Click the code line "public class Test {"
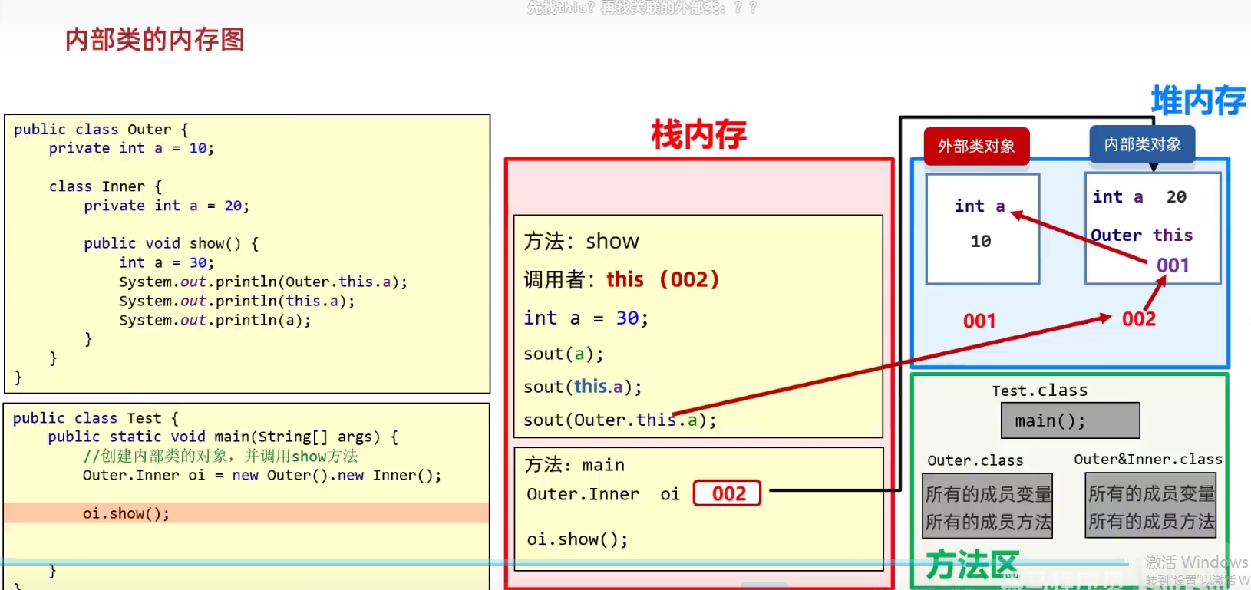The image size is (1251, 590). 96,418
